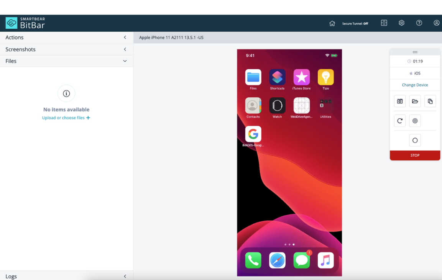Screen dimensions: 442x280
Task: Take a screenshot with the camera icon
Action: pyautogui.click(x=400, y=101)
